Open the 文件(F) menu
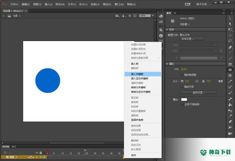 coord(14,4)
